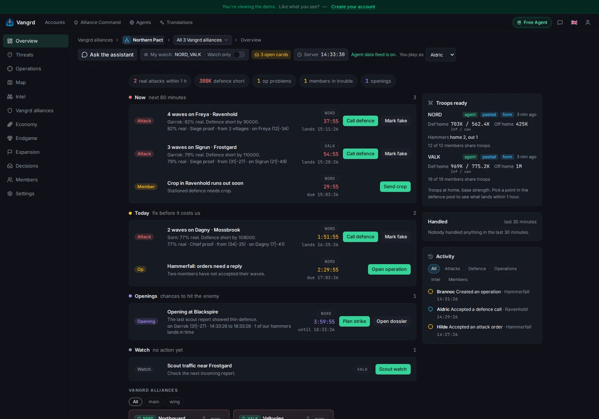Click the Threats shield icon in sidebar
This screenshot has height=419, width=599.
point(10,55)
